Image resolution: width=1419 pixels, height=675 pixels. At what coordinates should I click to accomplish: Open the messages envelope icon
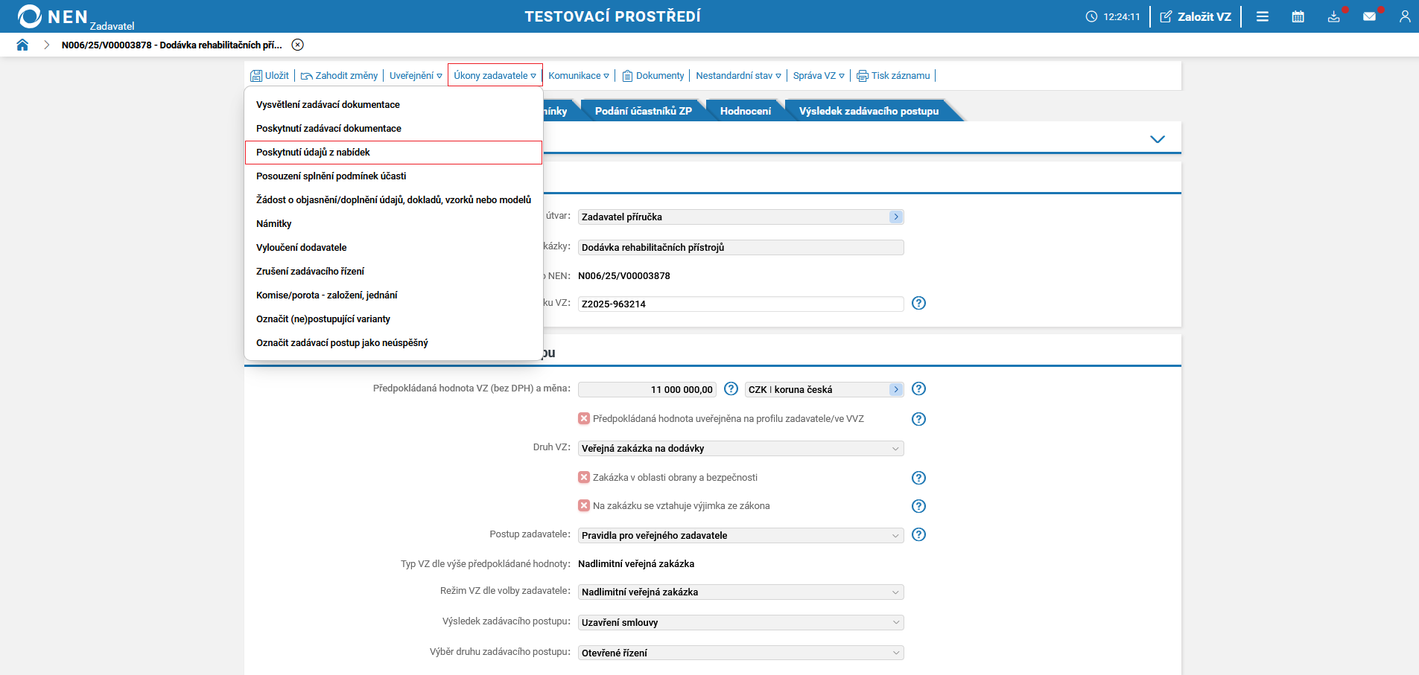click(1369, 16)
